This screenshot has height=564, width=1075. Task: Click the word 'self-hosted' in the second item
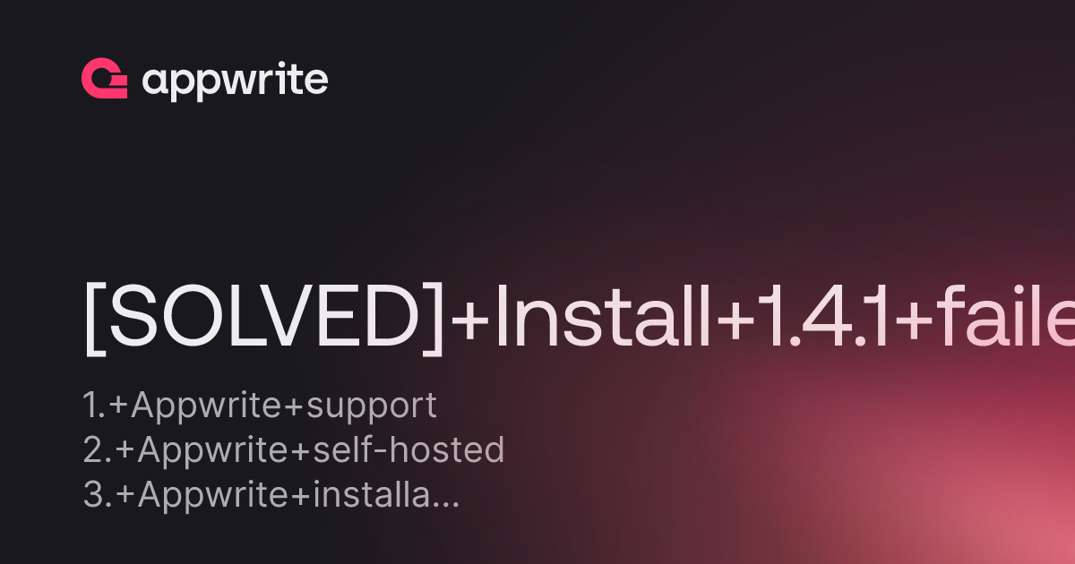coord(408,450)
